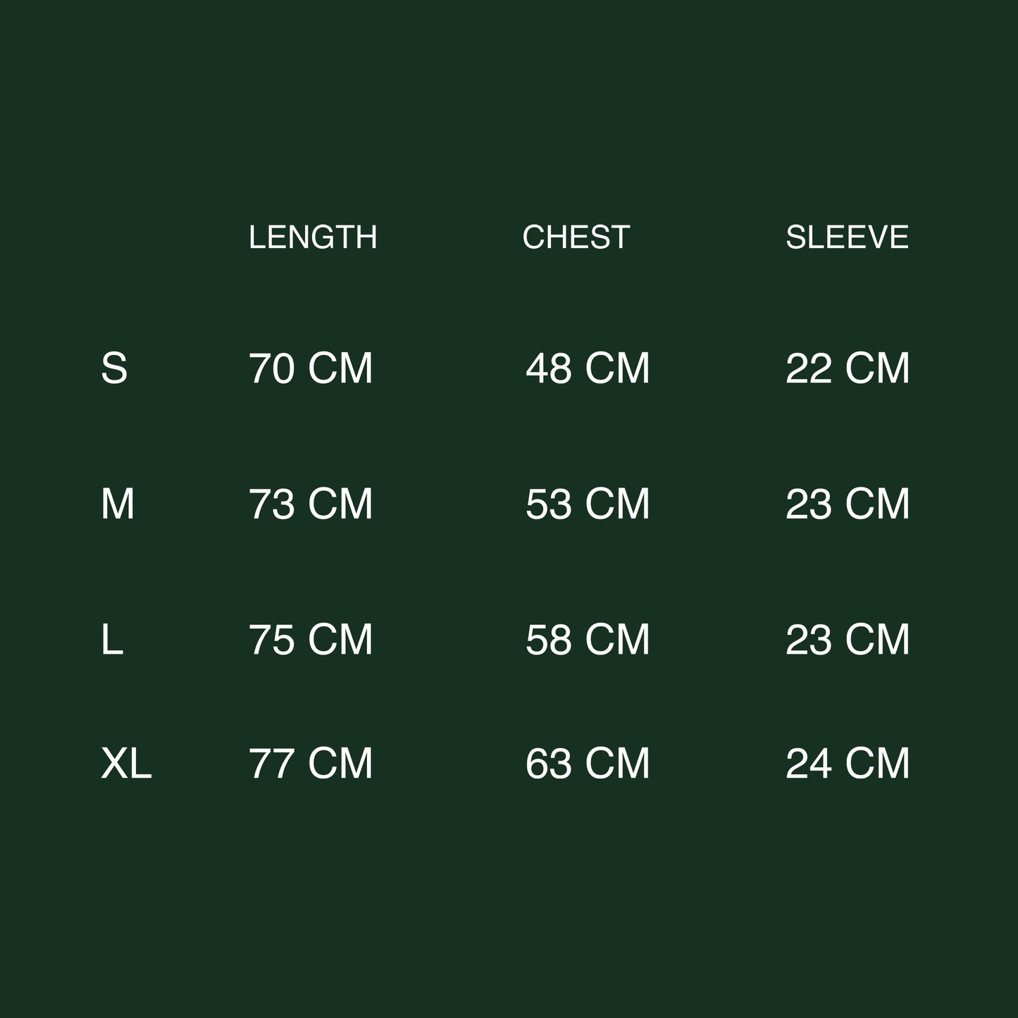The image size is (1018, 1018).
Task: Select the XL size row label
Action: (x=126, y=764)
